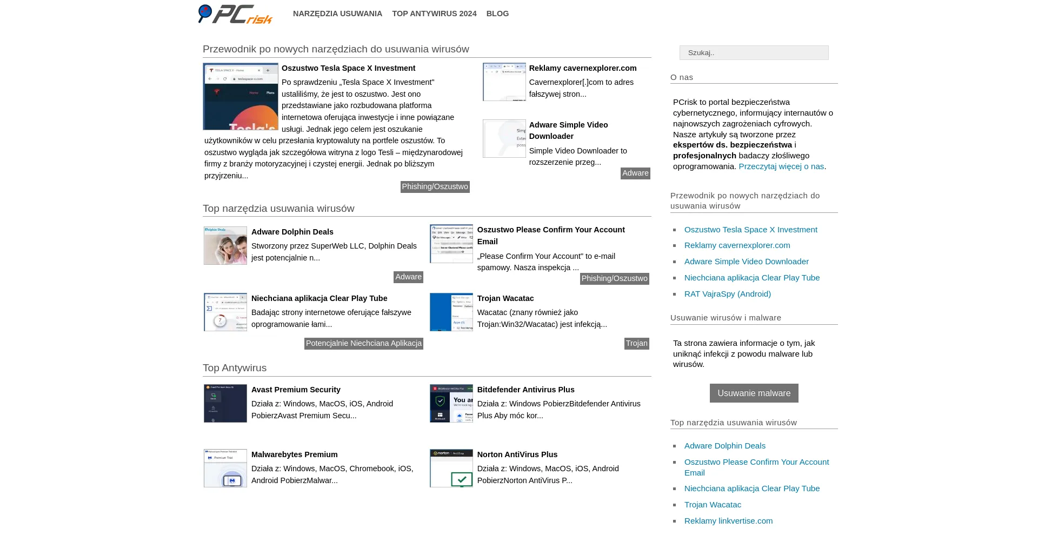Sidebar link RAT VajraSpy (Android)
The height and width of the screenshot is (542, 1038).
click(x=727, y=294)
